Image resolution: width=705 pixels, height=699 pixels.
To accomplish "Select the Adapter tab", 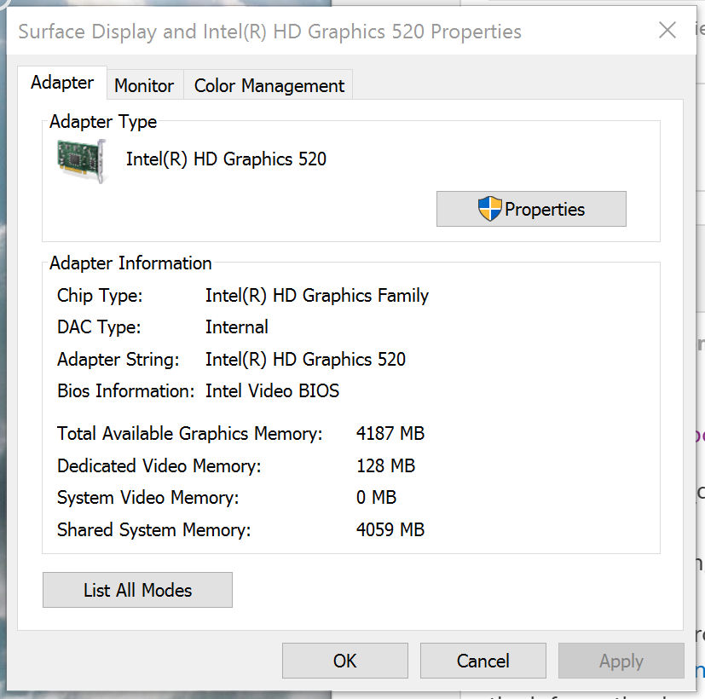I will point(62,83).
